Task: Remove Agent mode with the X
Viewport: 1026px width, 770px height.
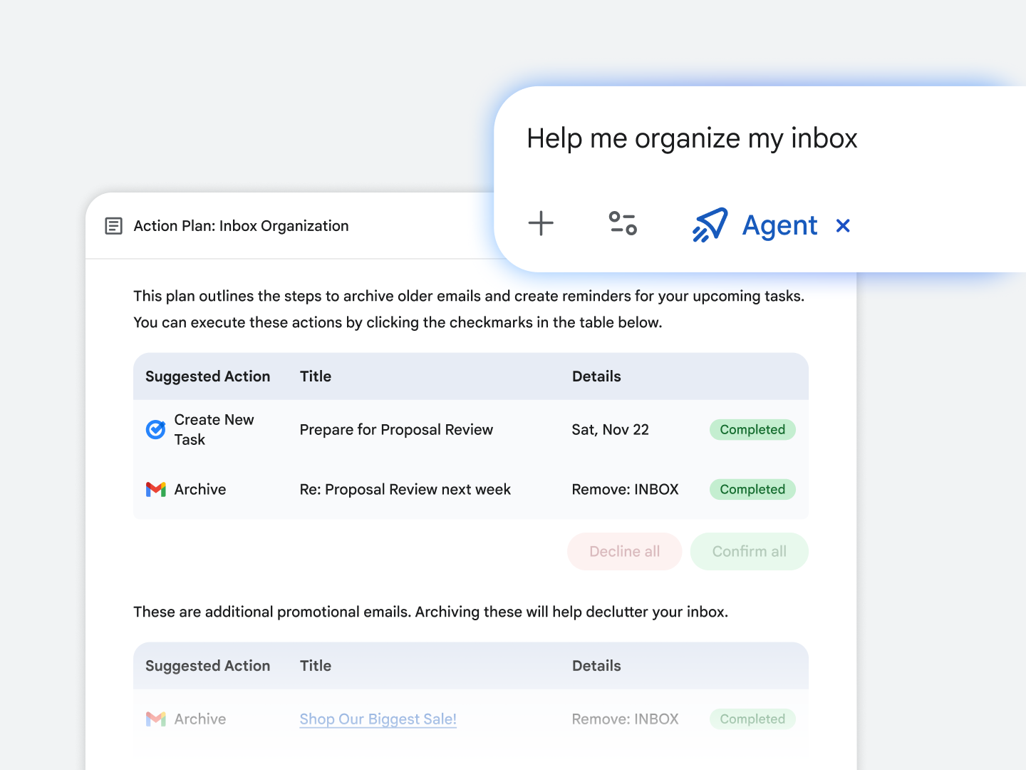Action: pos(843,226)
